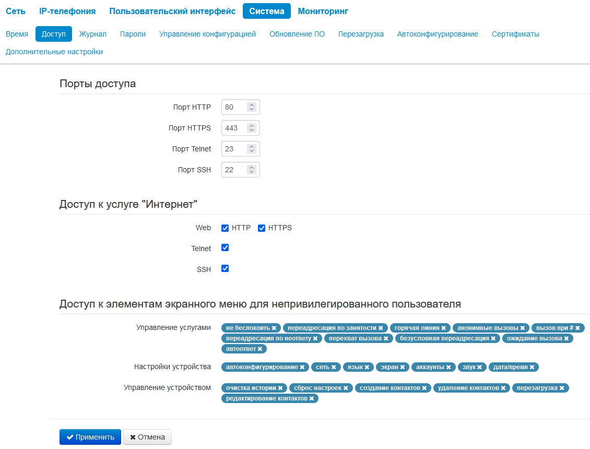The height and width of the screenshot is (449, 590).
Task: Open the Автоконфигурирование tab
Action: (438, 34)
